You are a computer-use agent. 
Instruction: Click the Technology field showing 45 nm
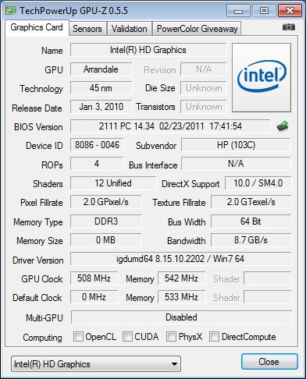[x=101, y=88]
